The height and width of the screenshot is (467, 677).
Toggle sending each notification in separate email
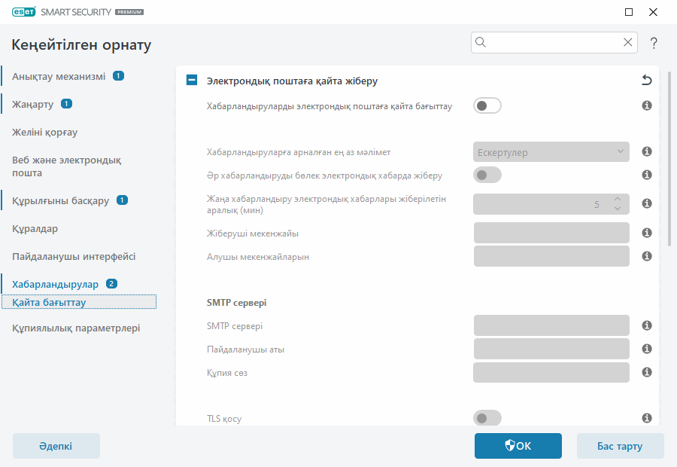(487, 176)
